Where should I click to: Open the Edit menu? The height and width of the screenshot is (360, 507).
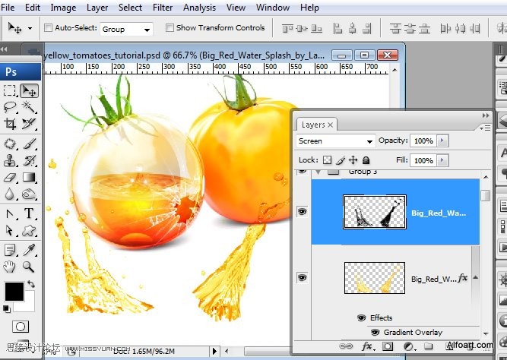(33, 8)
